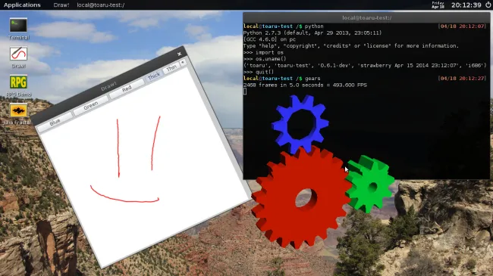The height and width of the screenshot is (276, 493).
Task: Open the Applications menu
Action: point(22,5)
